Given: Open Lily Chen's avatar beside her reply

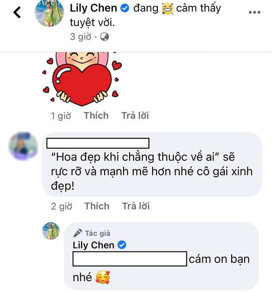Looking at the screenshot, I should click(x=51, y=231).
